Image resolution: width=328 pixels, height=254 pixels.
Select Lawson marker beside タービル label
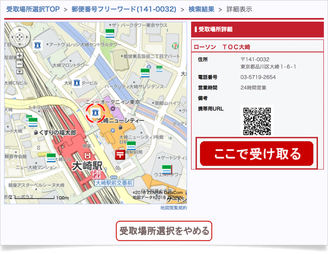(77, 83)
